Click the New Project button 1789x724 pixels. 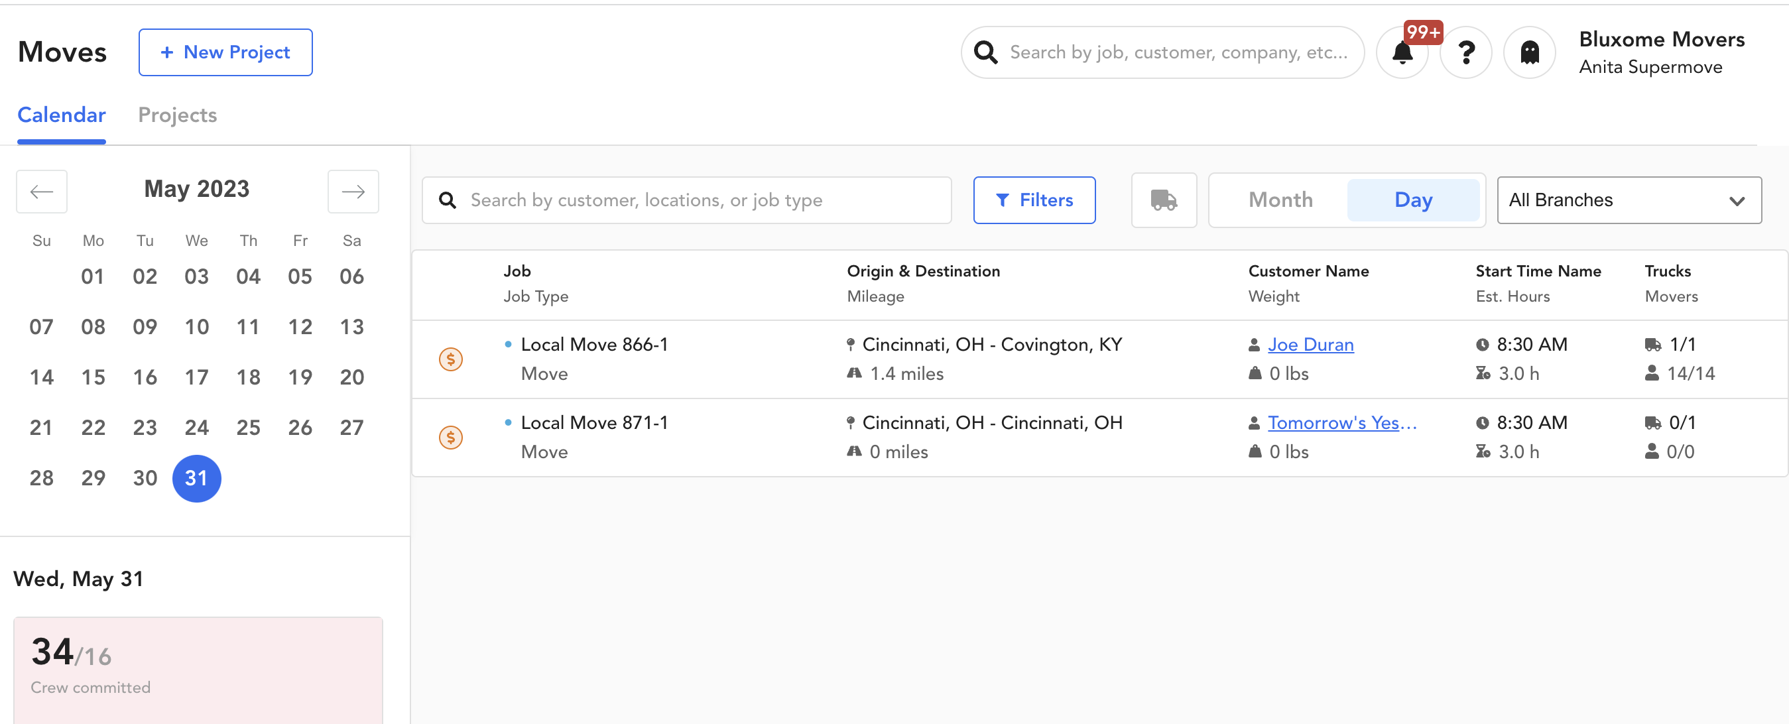[x=225, y=53]
